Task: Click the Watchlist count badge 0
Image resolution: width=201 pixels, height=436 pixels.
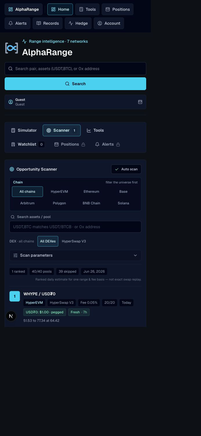Action: pyautogui.click(x=41, y=144)
